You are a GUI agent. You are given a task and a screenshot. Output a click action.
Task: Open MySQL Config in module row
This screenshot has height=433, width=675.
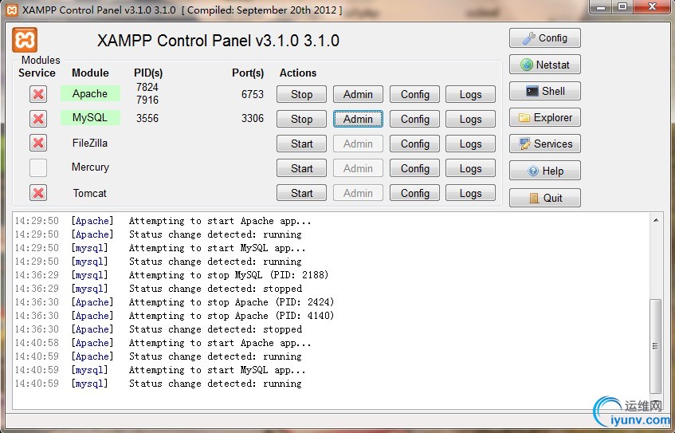tap(414, 119)
